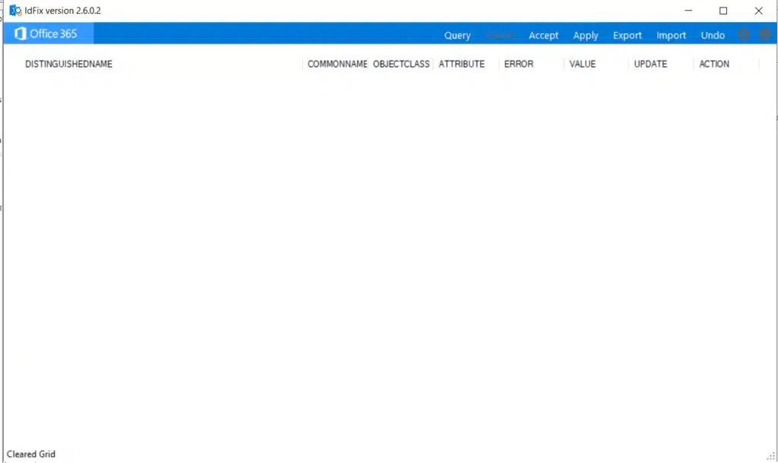Select Import from the menu bar
The image size is (778, 463).
tap(671, 36)
